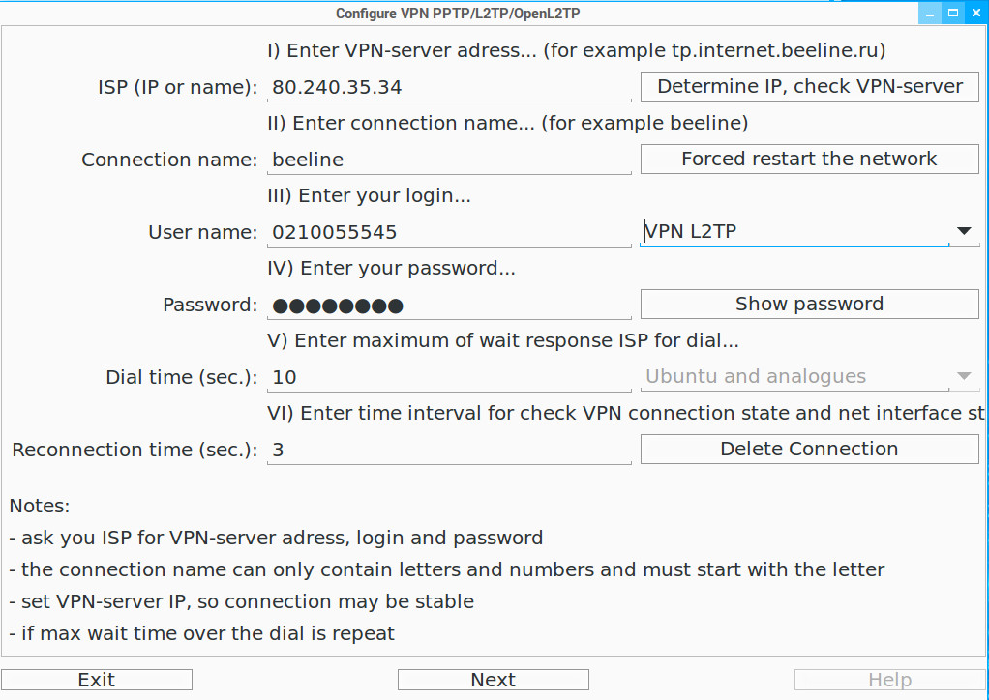
Task: Click the VPN L2TP dropdown arrow
Action: point(964,231)
